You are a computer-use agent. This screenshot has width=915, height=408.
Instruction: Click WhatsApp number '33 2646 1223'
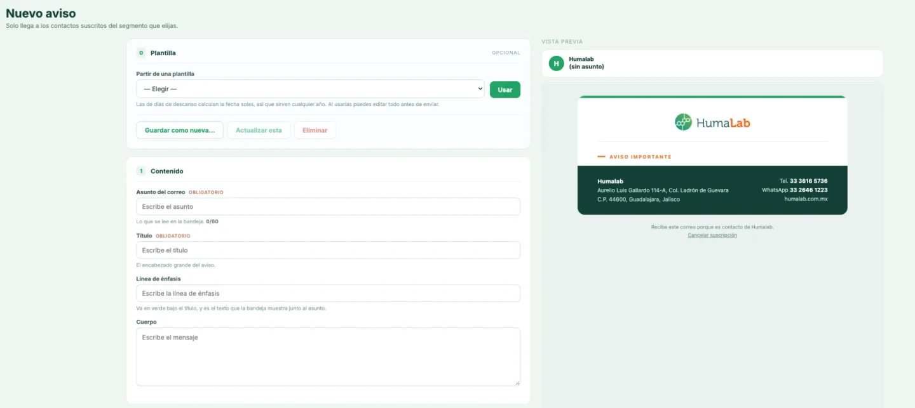coord(809,190)
